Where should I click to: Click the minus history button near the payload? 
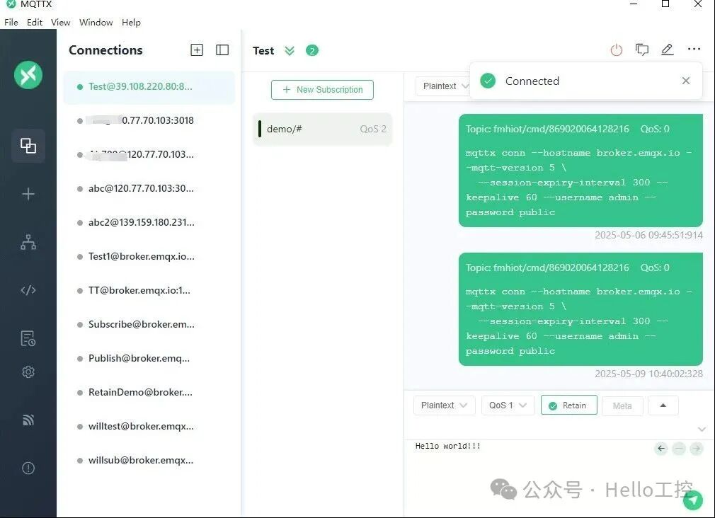[679, 449]
